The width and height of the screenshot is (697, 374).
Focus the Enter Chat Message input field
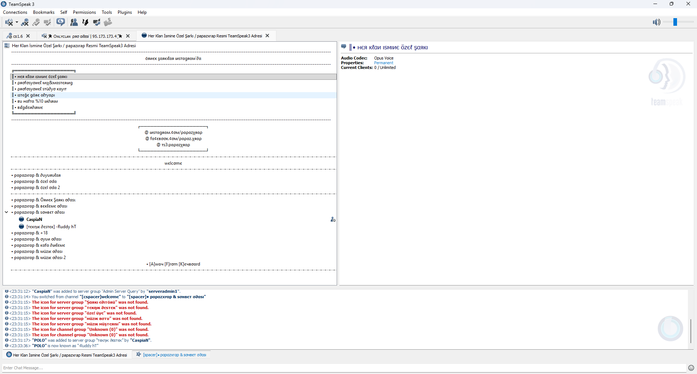(344, 368)
